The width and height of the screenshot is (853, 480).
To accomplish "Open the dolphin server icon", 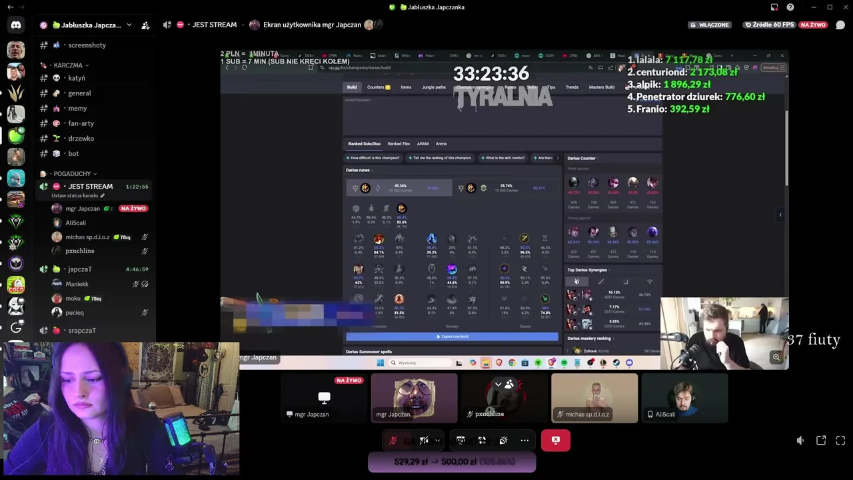I will coord(16,178).
